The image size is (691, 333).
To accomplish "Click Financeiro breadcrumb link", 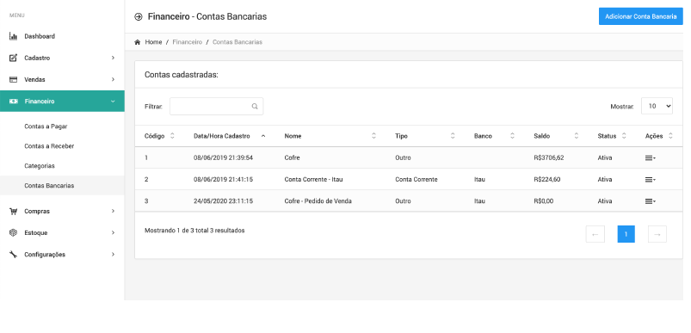I will (x=188, y=42).
